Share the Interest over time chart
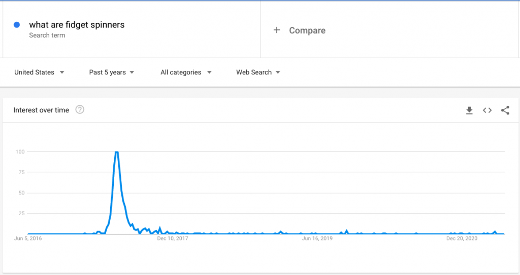The width and height of the screenshot is (520, 275). (x=505, y=110)
